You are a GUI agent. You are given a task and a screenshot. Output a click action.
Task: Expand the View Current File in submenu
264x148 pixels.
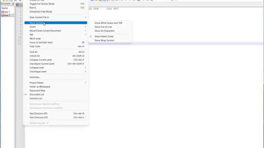[x=56, y=17]
